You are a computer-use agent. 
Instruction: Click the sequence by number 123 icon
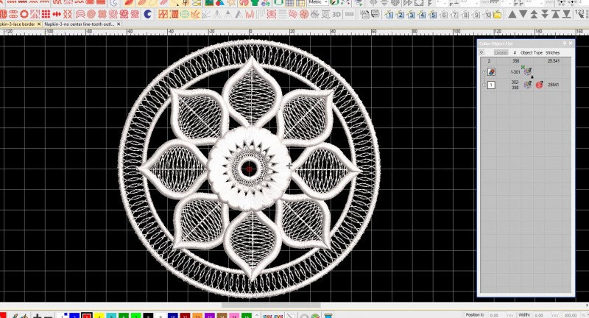(579, 14)
